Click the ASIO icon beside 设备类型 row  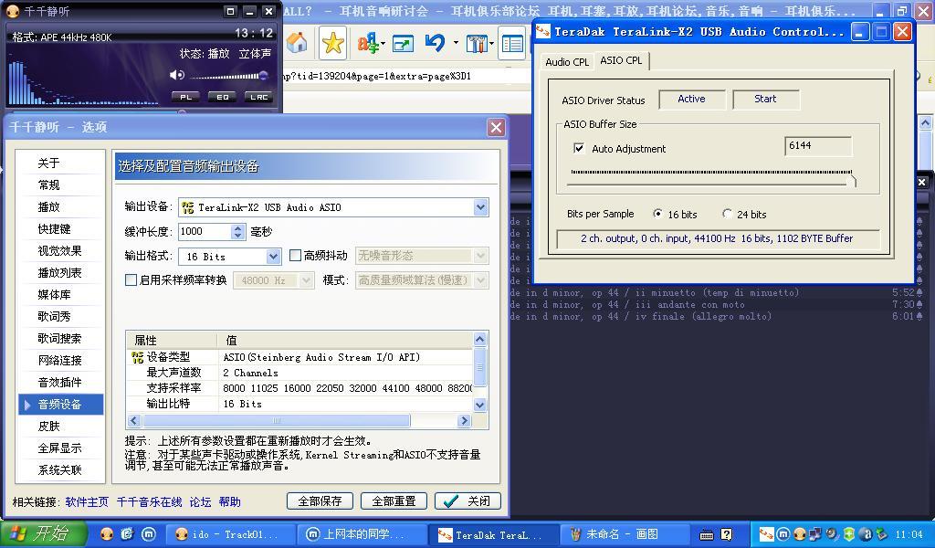[x=137, y=357]
